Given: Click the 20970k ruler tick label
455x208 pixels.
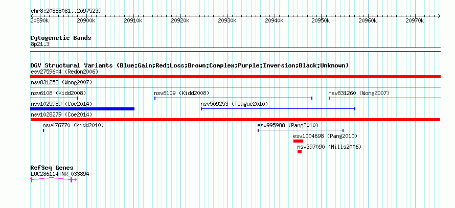Looking at the screenshot, I should click(x=415, y=21).
